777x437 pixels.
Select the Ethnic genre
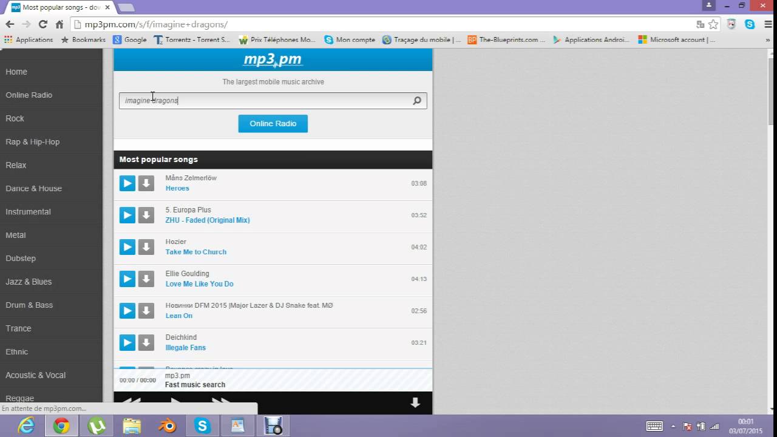click(17, 351)
